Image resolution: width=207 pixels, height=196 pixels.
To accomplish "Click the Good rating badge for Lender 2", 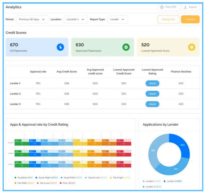I will point(152,94).
